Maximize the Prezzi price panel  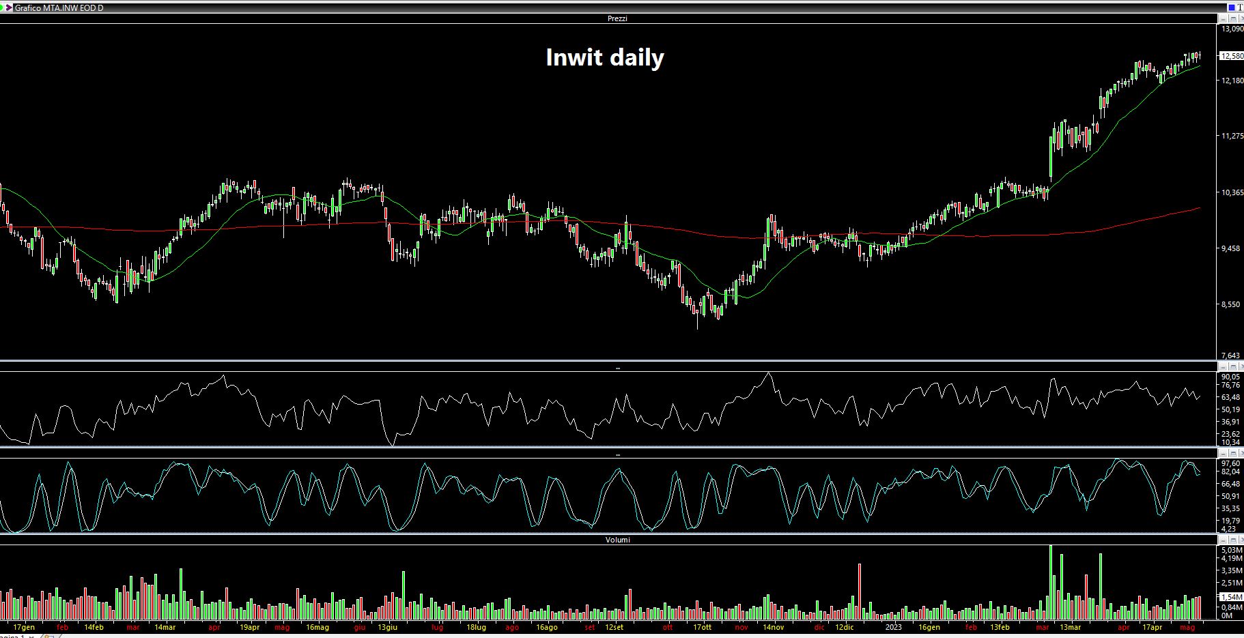[x=1233, y=18]
